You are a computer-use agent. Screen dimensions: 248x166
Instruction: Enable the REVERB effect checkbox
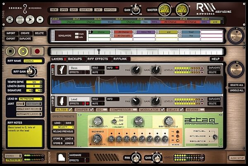click(202, 110)
